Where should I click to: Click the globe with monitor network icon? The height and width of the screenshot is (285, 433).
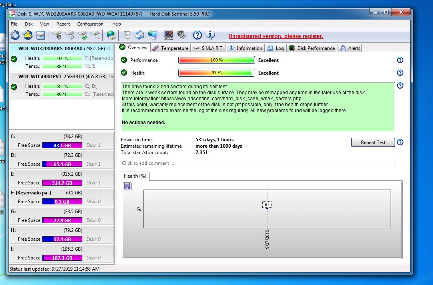pyautogui.click(x=153, y=35)
